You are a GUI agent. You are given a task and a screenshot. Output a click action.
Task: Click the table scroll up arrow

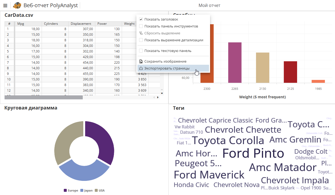point(162,90)
